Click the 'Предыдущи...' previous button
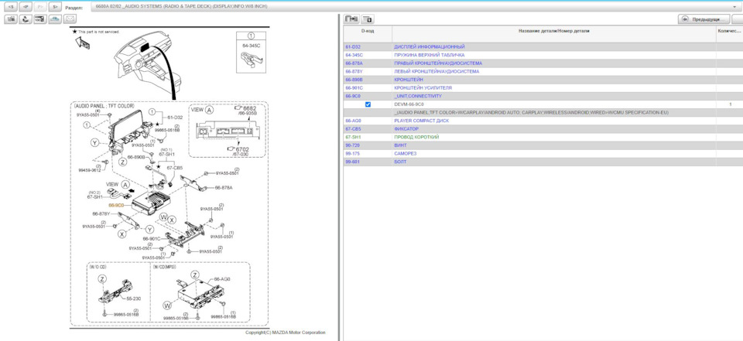The width and height of the screenshot is (743, 341). point(704,19)
